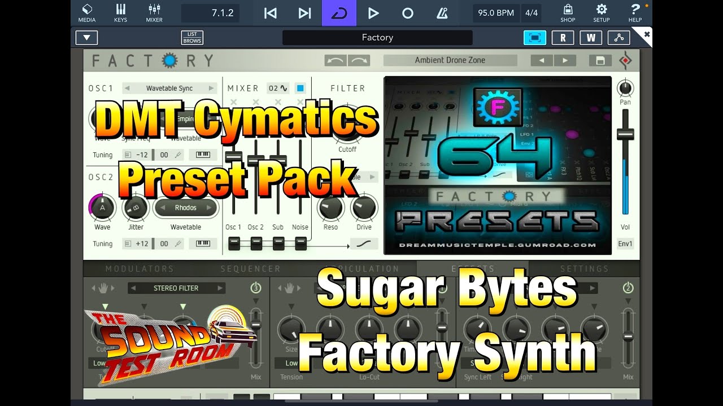Open the Shop
Screen dimensions: 723x406
(568, 13)
